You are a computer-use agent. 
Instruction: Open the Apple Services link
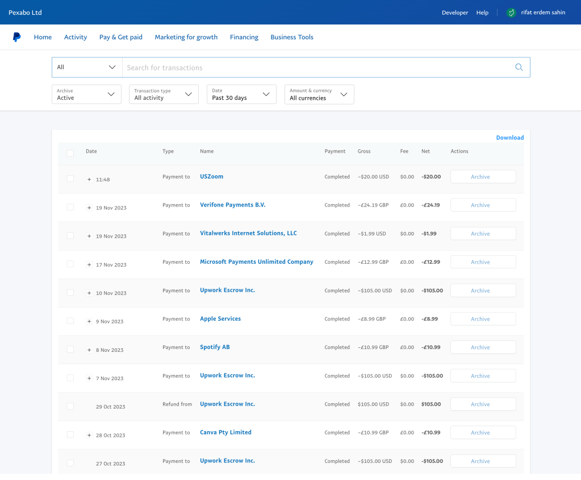pyautogui.click(x=220, y=319)
